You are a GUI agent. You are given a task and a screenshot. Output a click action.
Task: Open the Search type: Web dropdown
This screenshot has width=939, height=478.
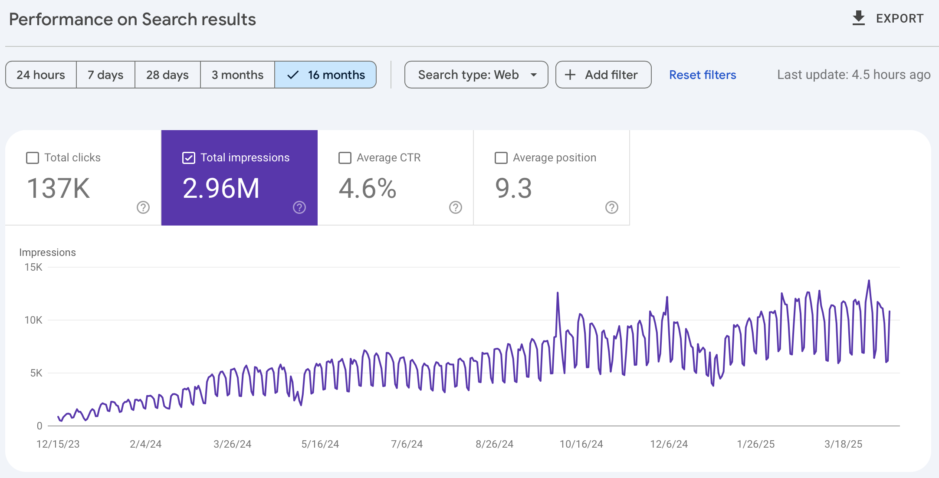468,75
